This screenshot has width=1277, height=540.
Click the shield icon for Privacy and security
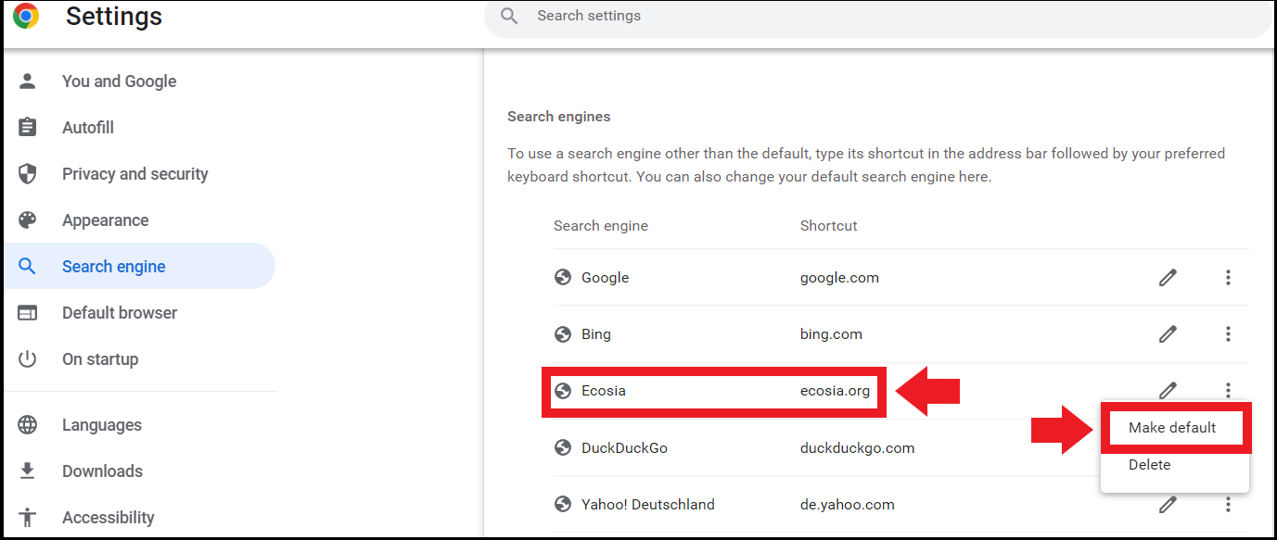pyautogui.click(x=28, y=174)
